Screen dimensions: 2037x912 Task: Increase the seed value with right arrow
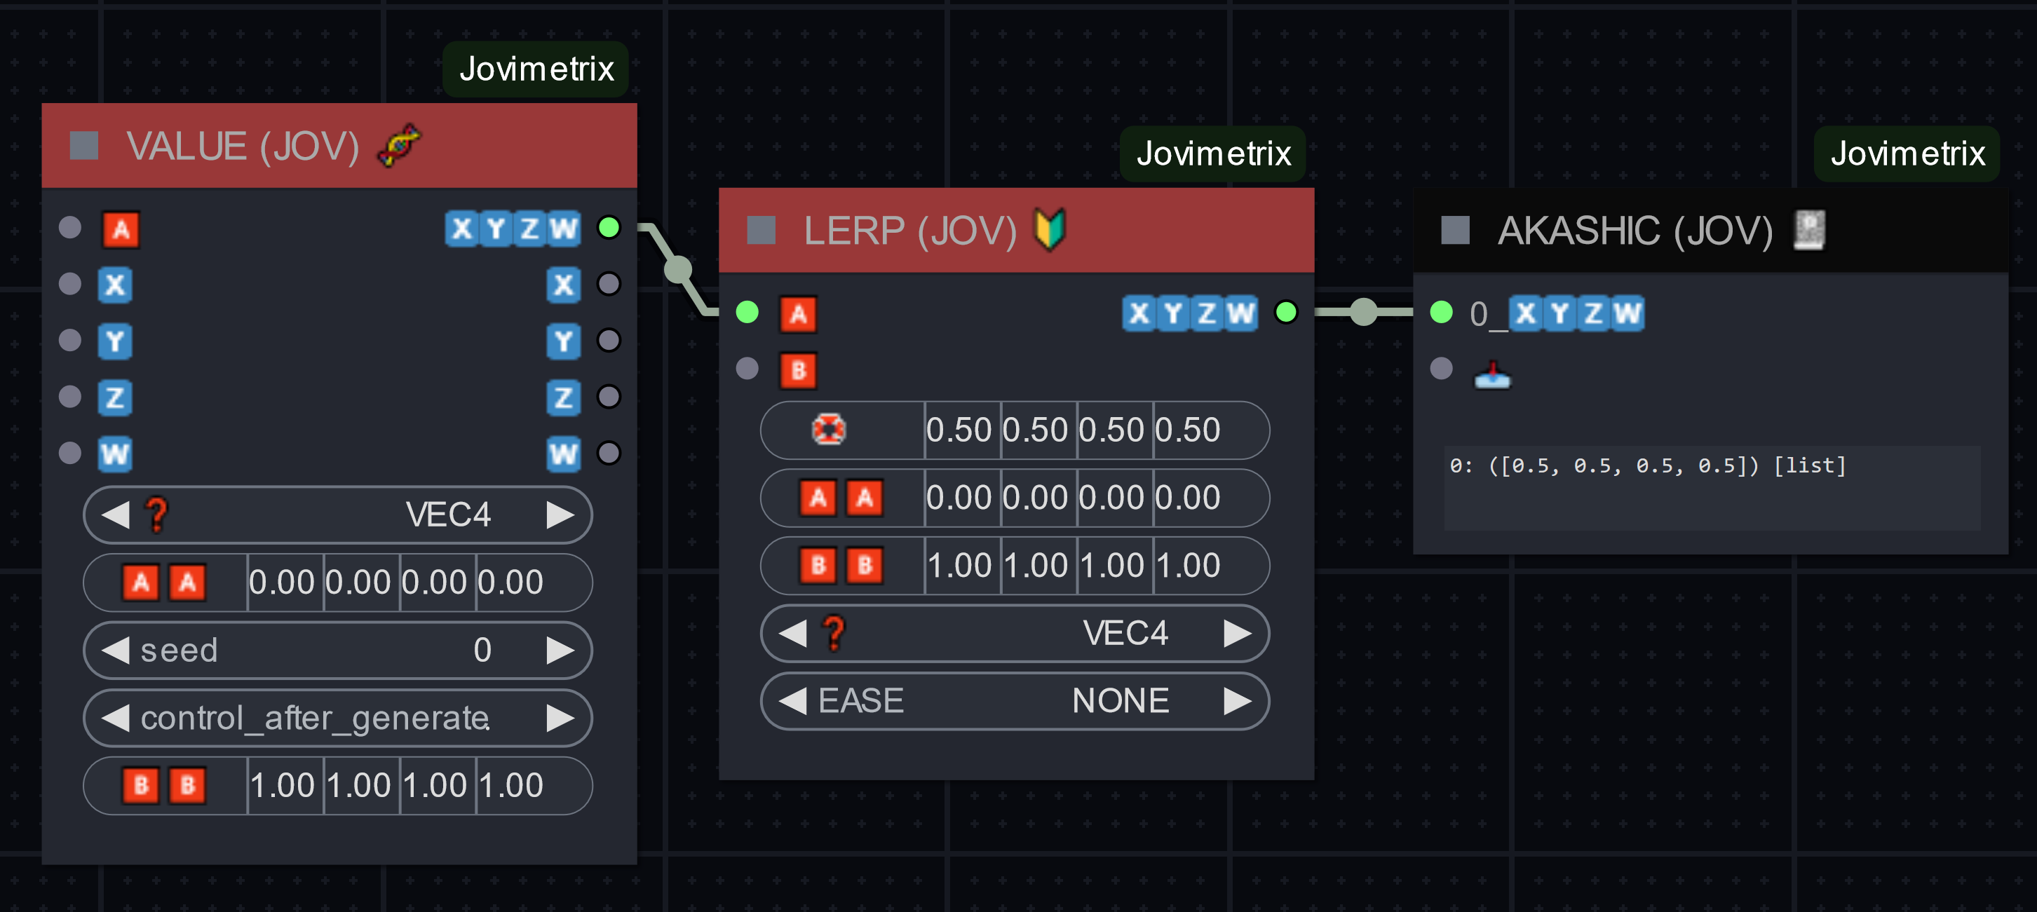click(x=560, y=651)
